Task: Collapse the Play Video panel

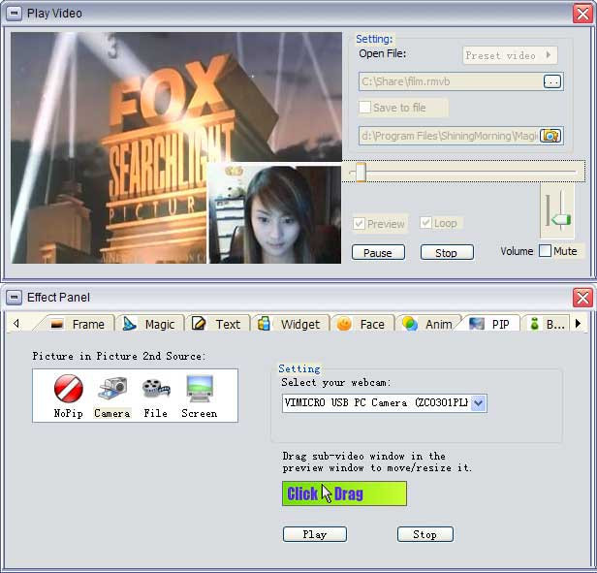Action: 15,14
